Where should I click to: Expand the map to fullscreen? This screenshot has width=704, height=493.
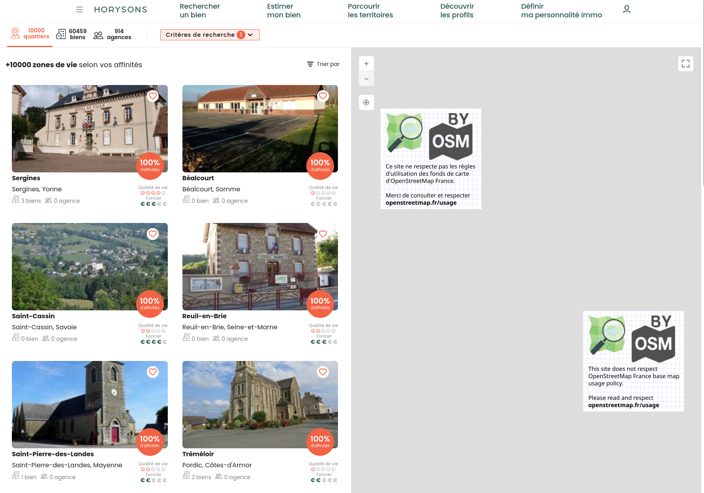(x=685, y=64)
